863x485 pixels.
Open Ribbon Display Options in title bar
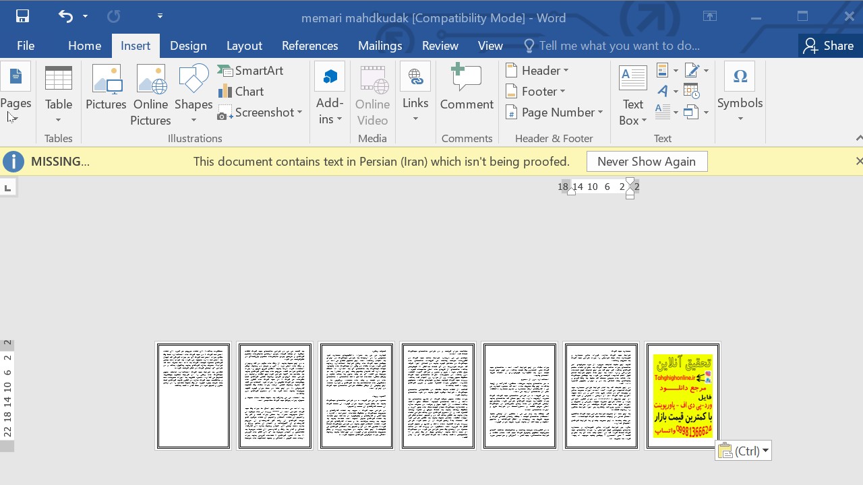tap(710, 16)
